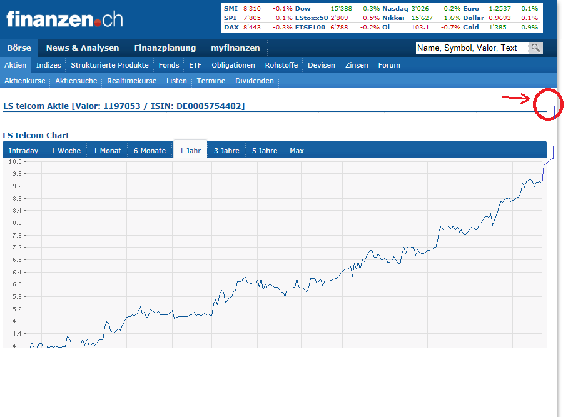Click the finanzen.ch logo
Viewport: 568px width, 417px height.
coord(64,19)
